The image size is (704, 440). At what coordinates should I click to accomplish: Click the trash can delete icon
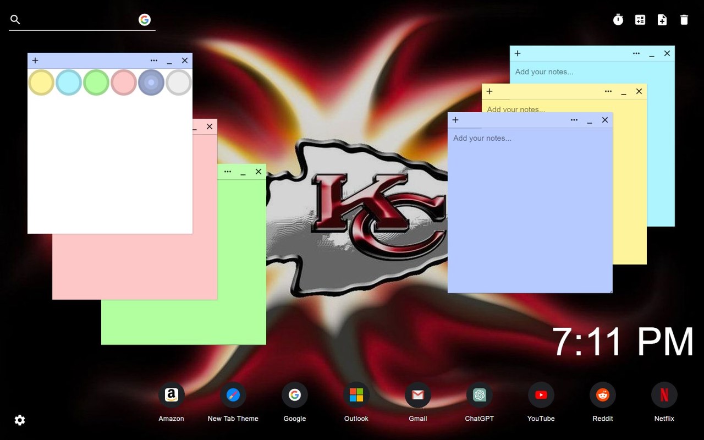684,20
